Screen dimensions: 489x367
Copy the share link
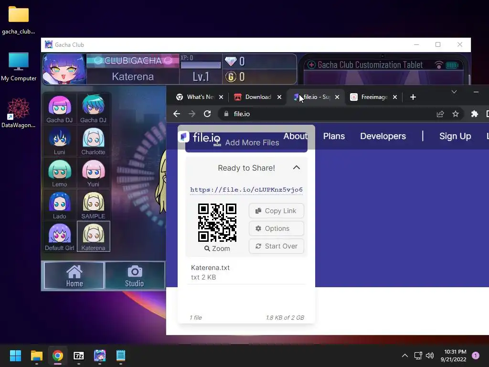click(276, 211)
